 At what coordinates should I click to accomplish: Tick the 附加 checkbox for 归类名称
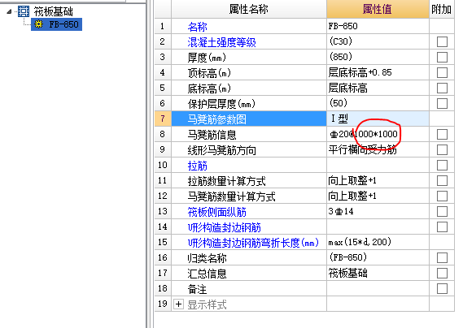442,258
